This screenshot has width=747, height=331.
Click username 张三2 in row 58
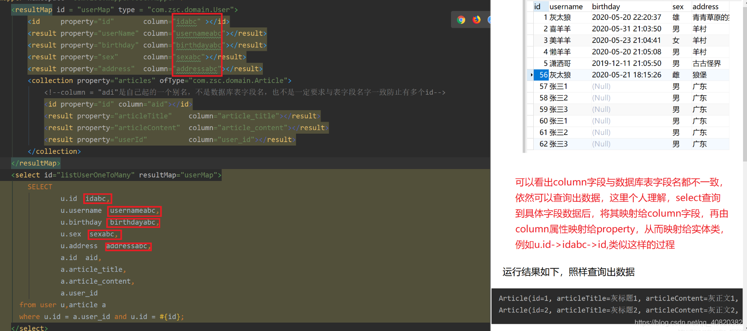(558, 98)
